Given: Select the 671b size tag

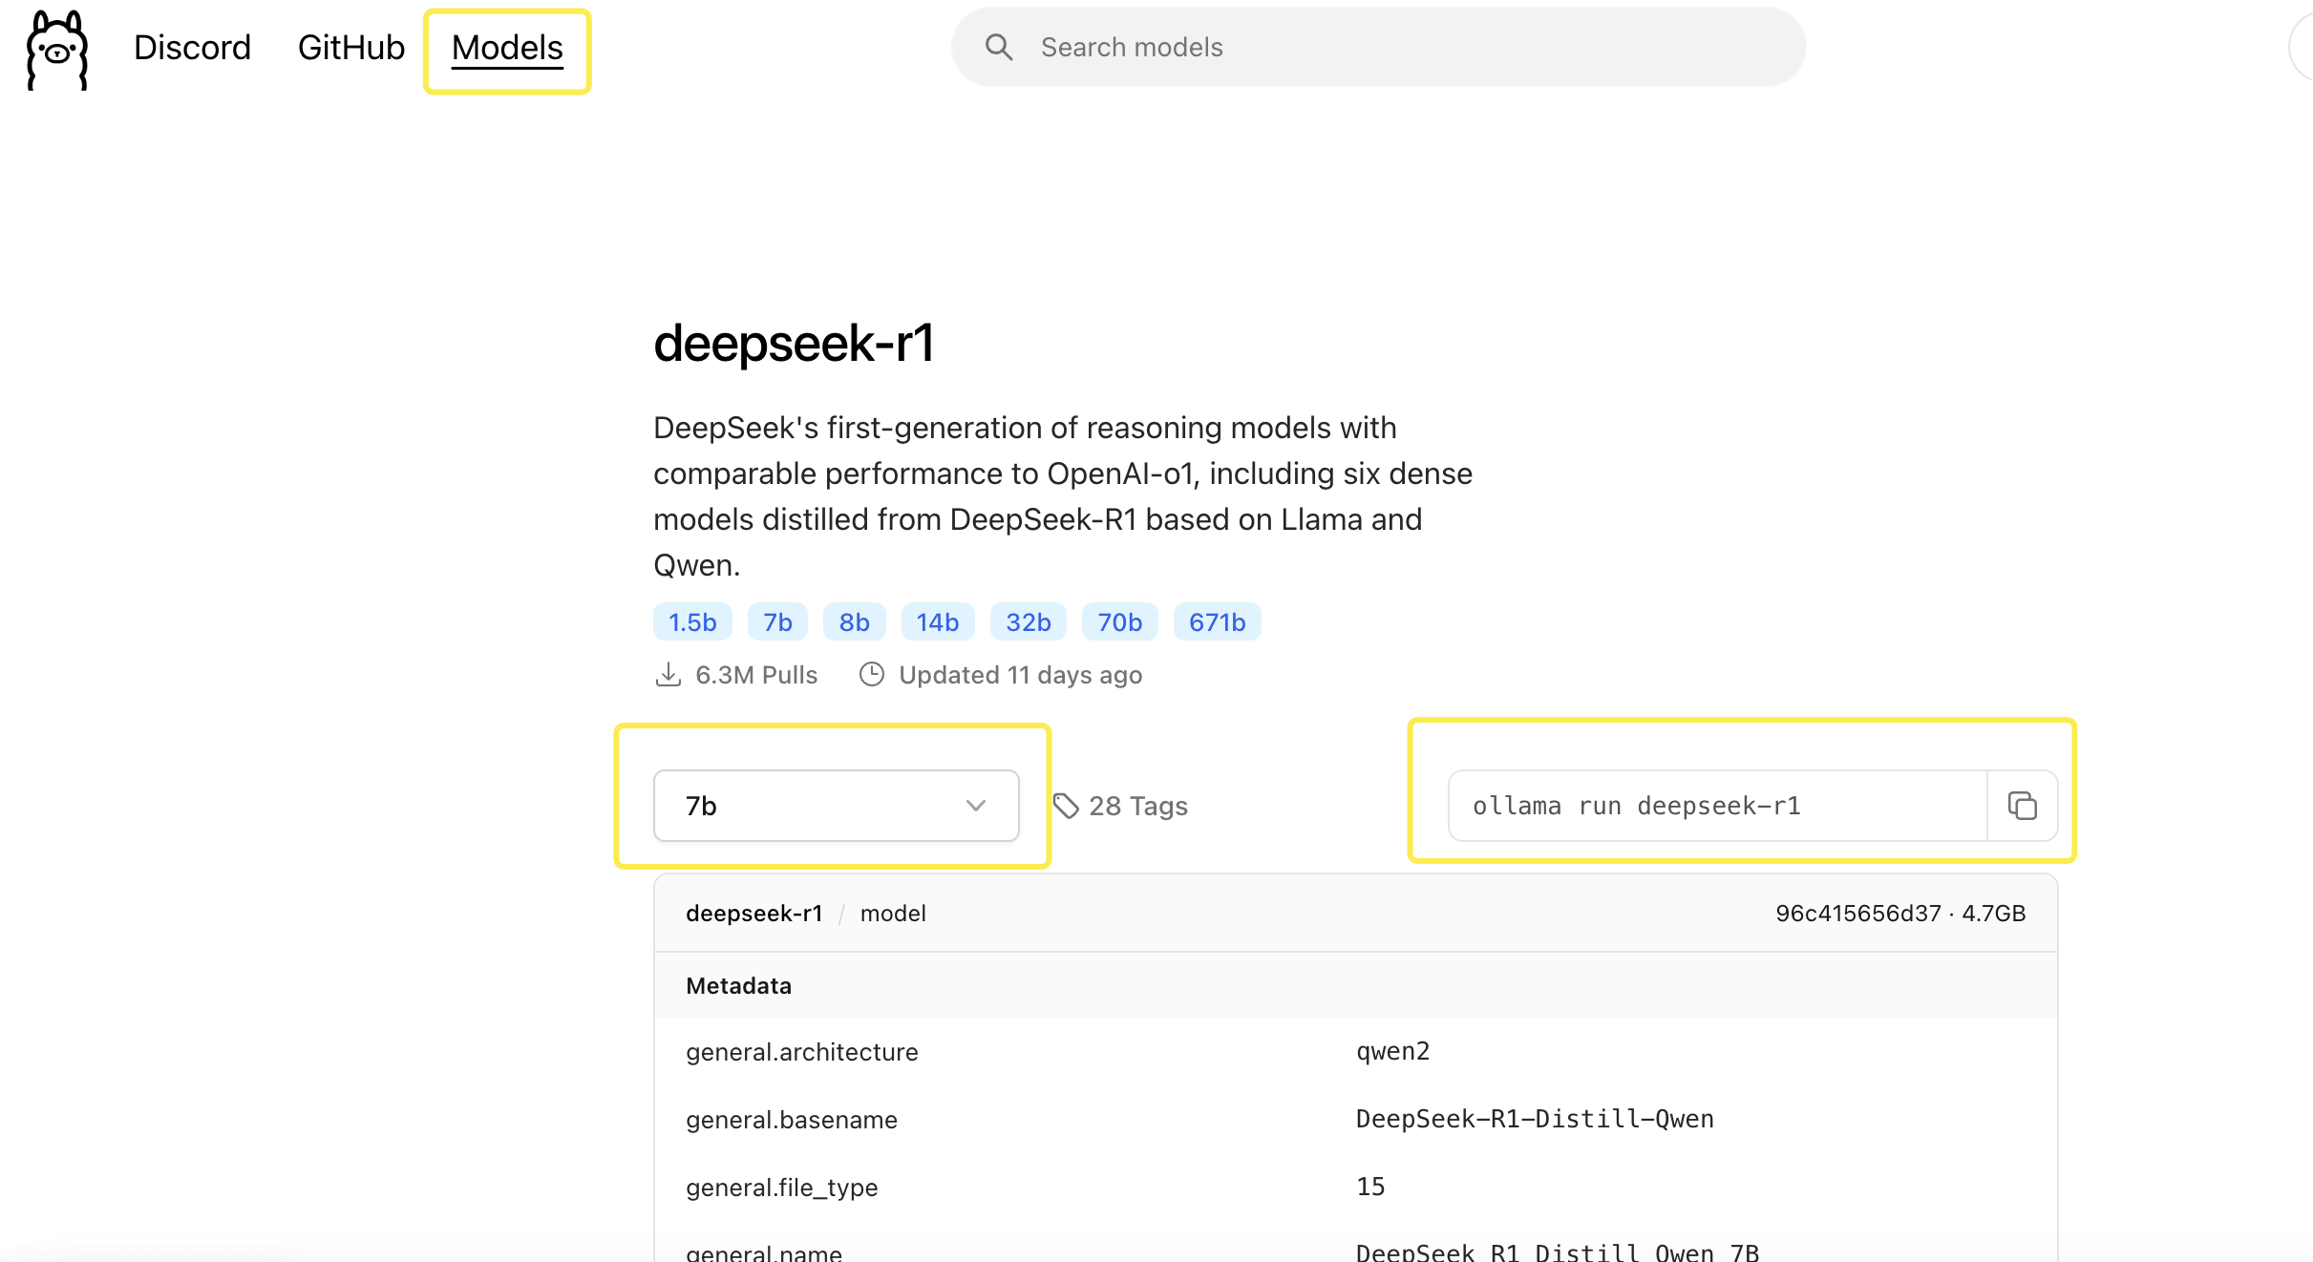Looking at the screenshot, I should [x=1217, y=622].
